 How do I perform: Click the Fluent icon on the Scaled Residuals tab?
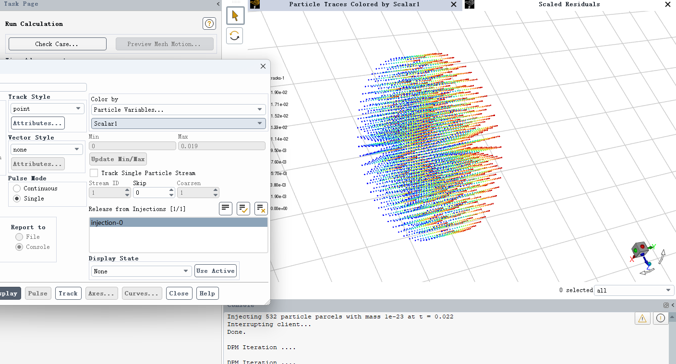470,4
